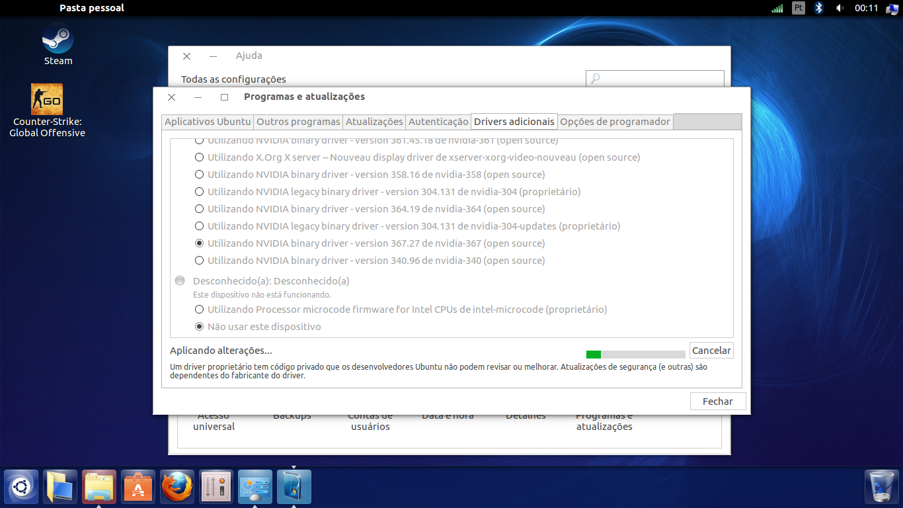Viewport: 903px width, 508px height.
Task: Click 'Pasta pessoal' title in top bar
Action: point(92,8)
